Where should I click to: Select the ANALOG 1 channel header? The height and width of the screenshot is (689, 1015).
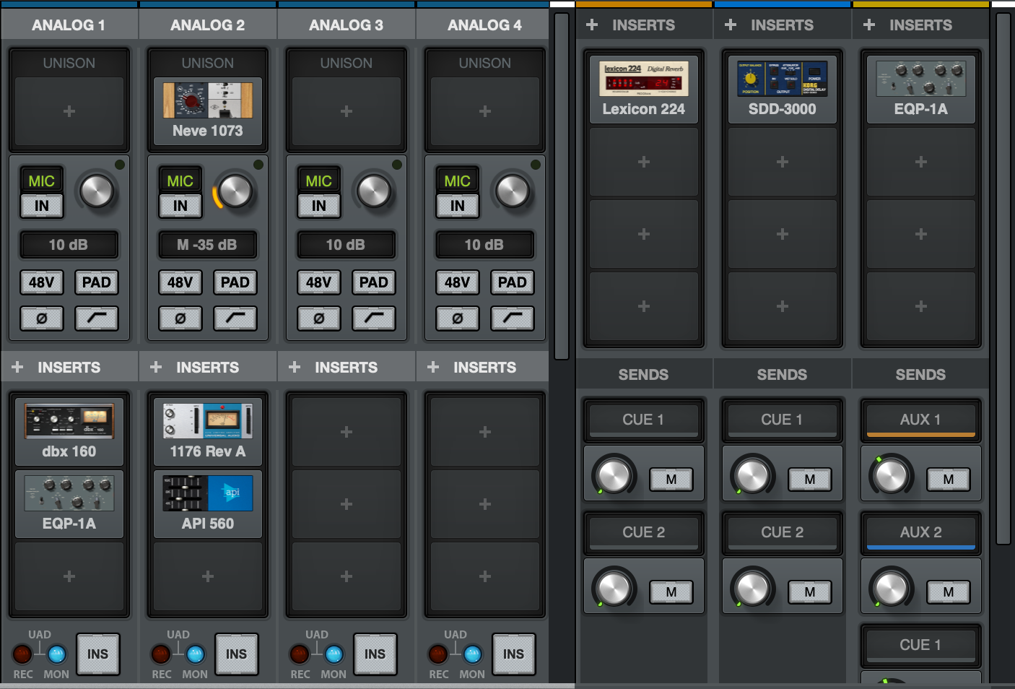pos(69,25)
